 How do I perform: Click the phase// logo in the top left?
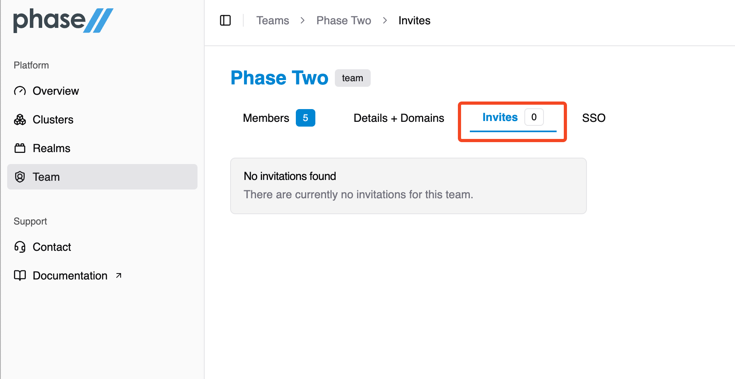pyautogui.click(x=63, y=20)
